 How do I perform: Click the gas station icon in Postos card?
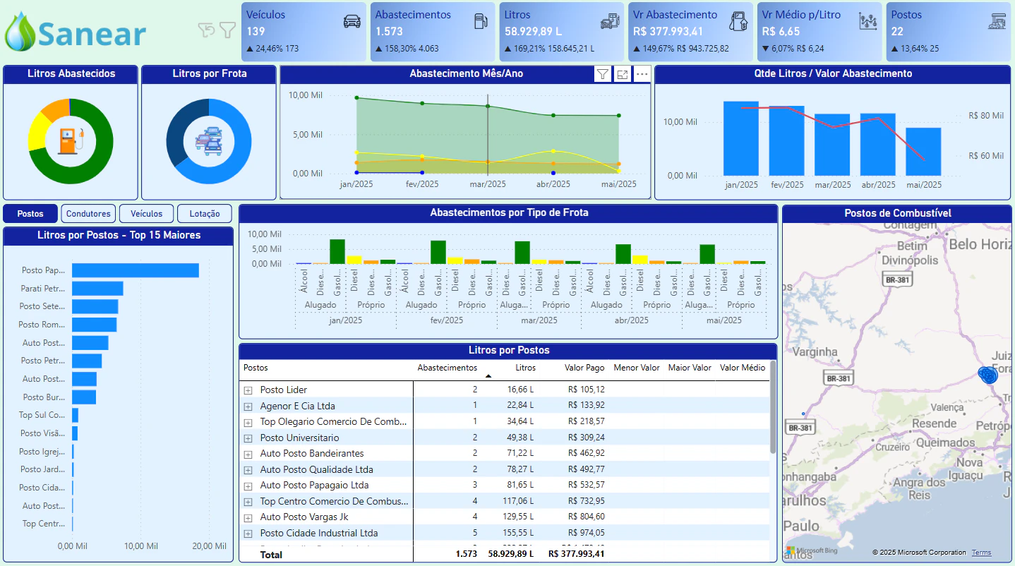[x=997, y=21]
